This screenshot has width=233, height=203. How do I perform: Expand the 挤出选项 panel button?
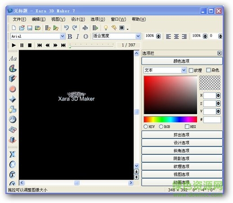182,135
